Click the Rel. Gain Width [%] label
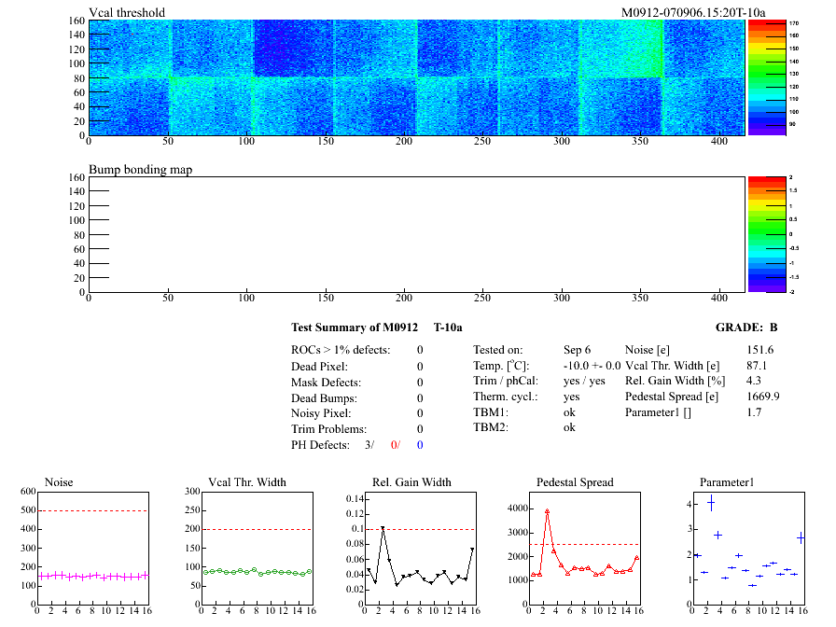 click(675, 381)
